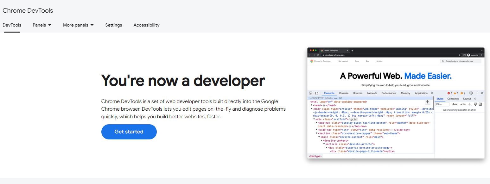Click the bookmark star icon in address bar
The height and width of the screenshot is (184, 490).
tap(459, 55)
